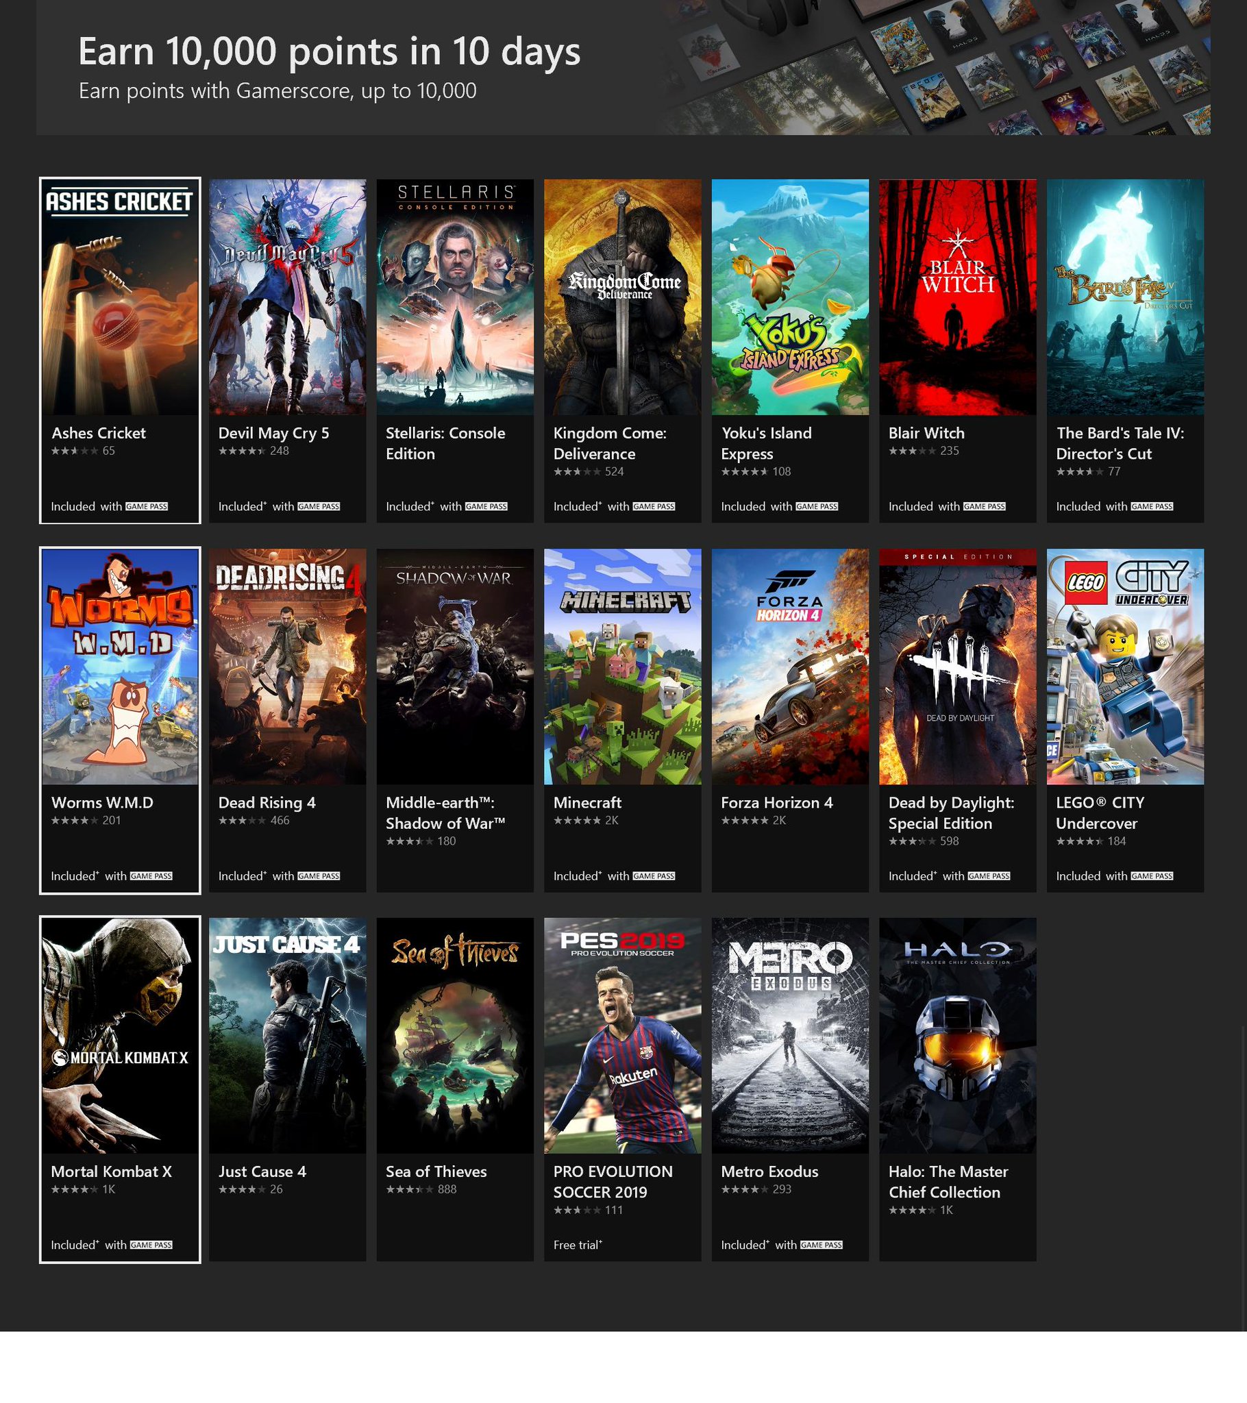Click the Free trial label under PES 2019
Image resolution: width=1247 pixels, height=1403 pixels.
point(578,1245)
